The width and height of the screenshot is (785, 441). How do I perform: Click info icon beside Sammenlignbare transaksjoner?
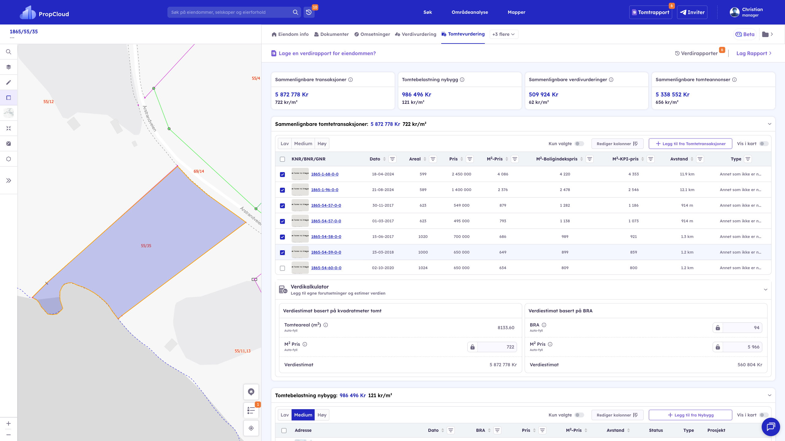pyautogui.click(x=350, y=80)
